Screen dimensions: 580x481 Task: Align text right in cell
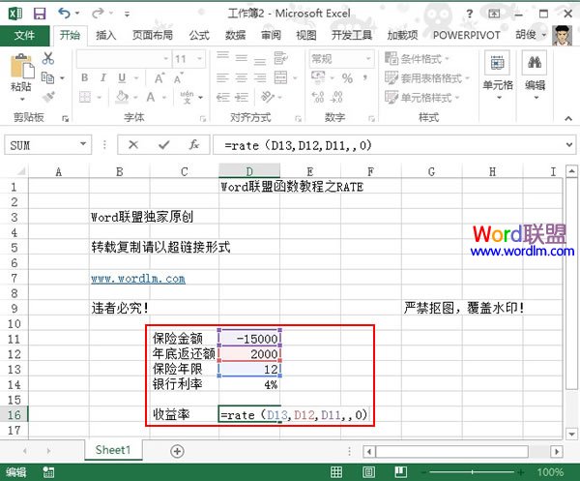pos(260,77)
